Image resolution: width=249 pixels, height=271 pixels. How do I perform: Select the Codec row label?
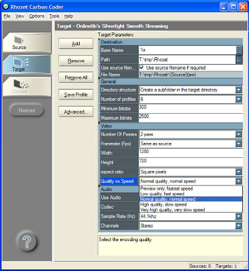coord(107,207)
